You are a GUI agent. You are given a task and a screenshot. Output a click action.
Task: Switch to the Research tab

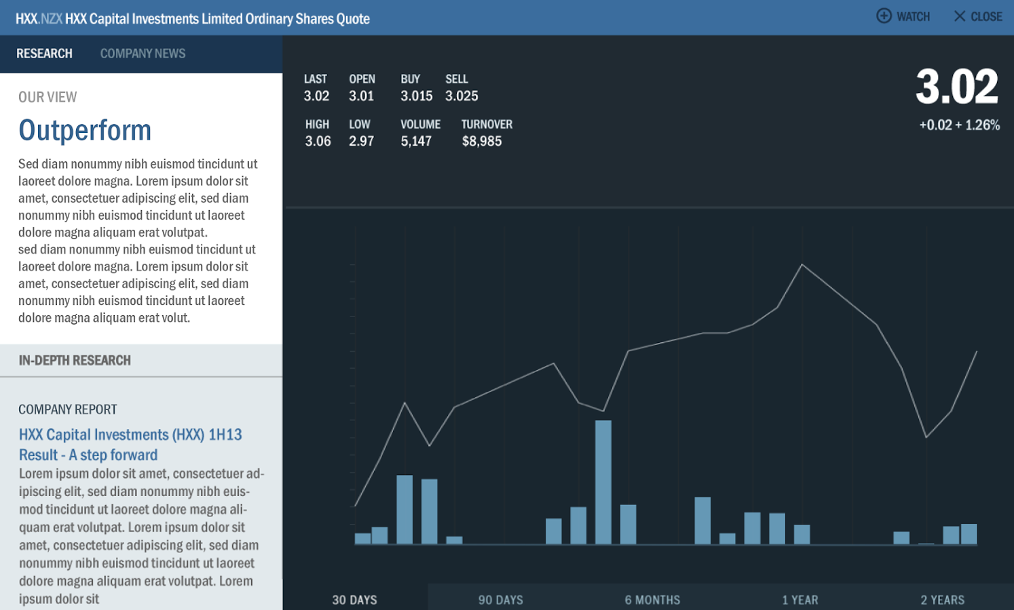tap(44, 54)
